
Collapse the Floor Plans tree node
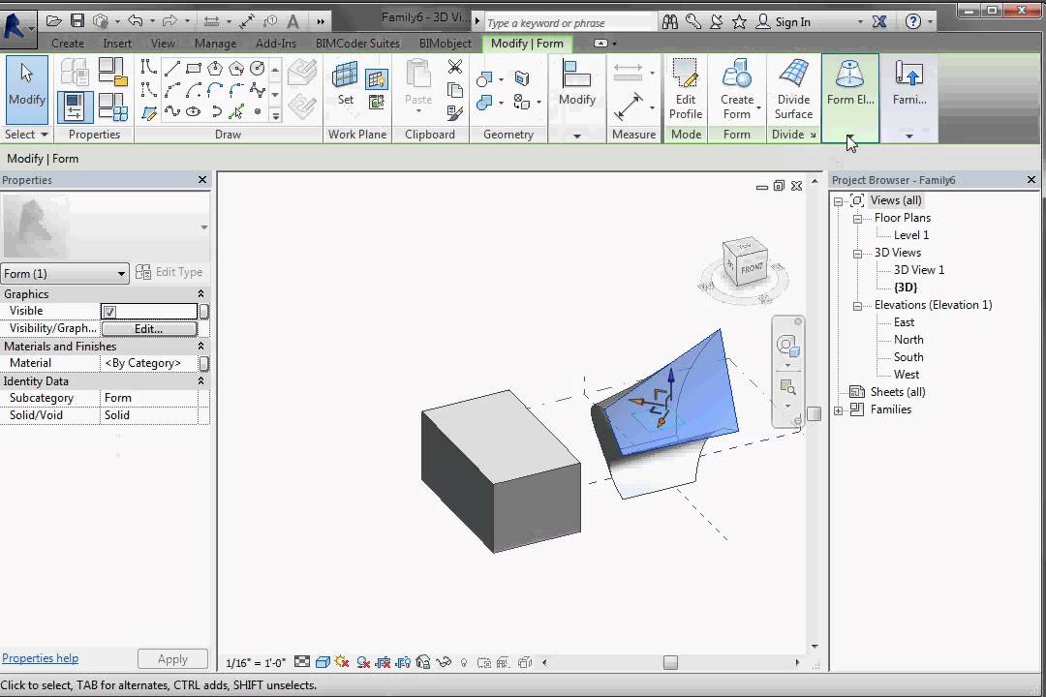858,218
